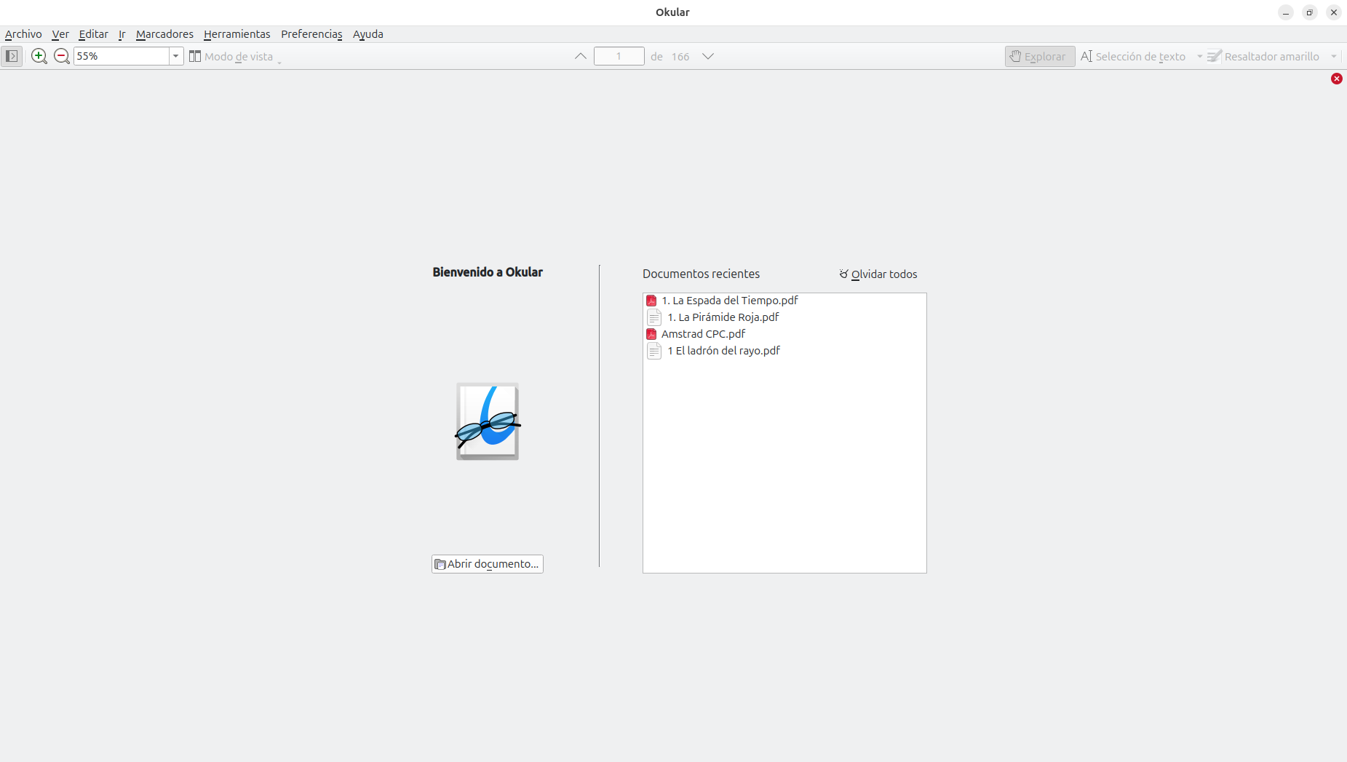The width and height of the screenshot is (1347, 762).
Task: Click Olvidar todos to clear recent list
Action: (878, 274)
